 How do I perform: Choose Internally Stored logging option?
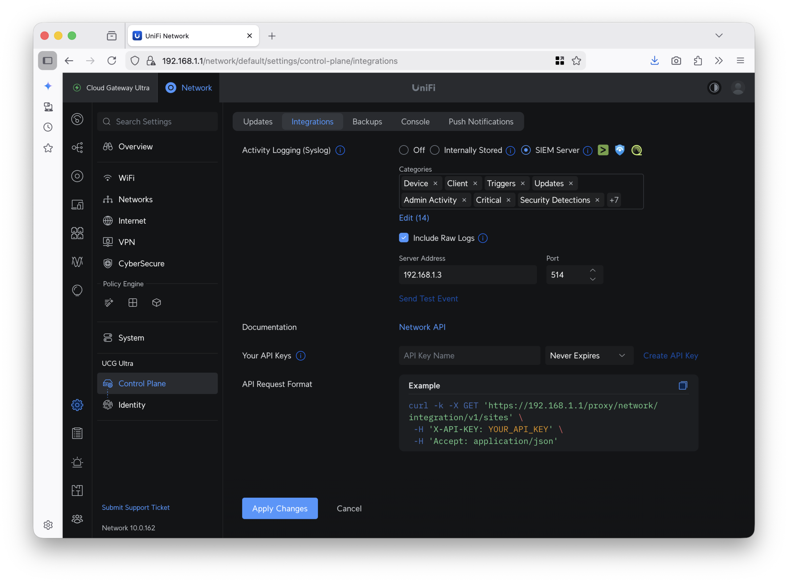click(435, 150)
